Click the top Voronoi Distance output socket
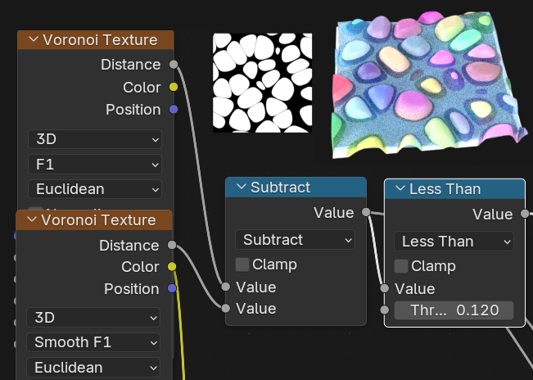 point(173,64)
